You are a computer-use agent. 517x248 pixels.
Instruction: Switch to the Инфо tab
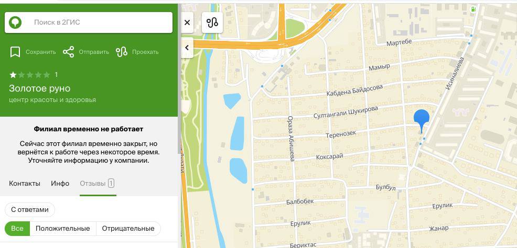point(60,183)
